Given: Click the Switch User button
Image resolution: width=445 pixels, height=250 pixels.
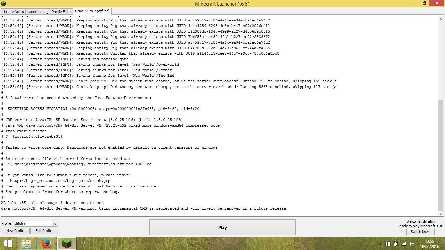Looking at the screenshot, I should point(420,232).
